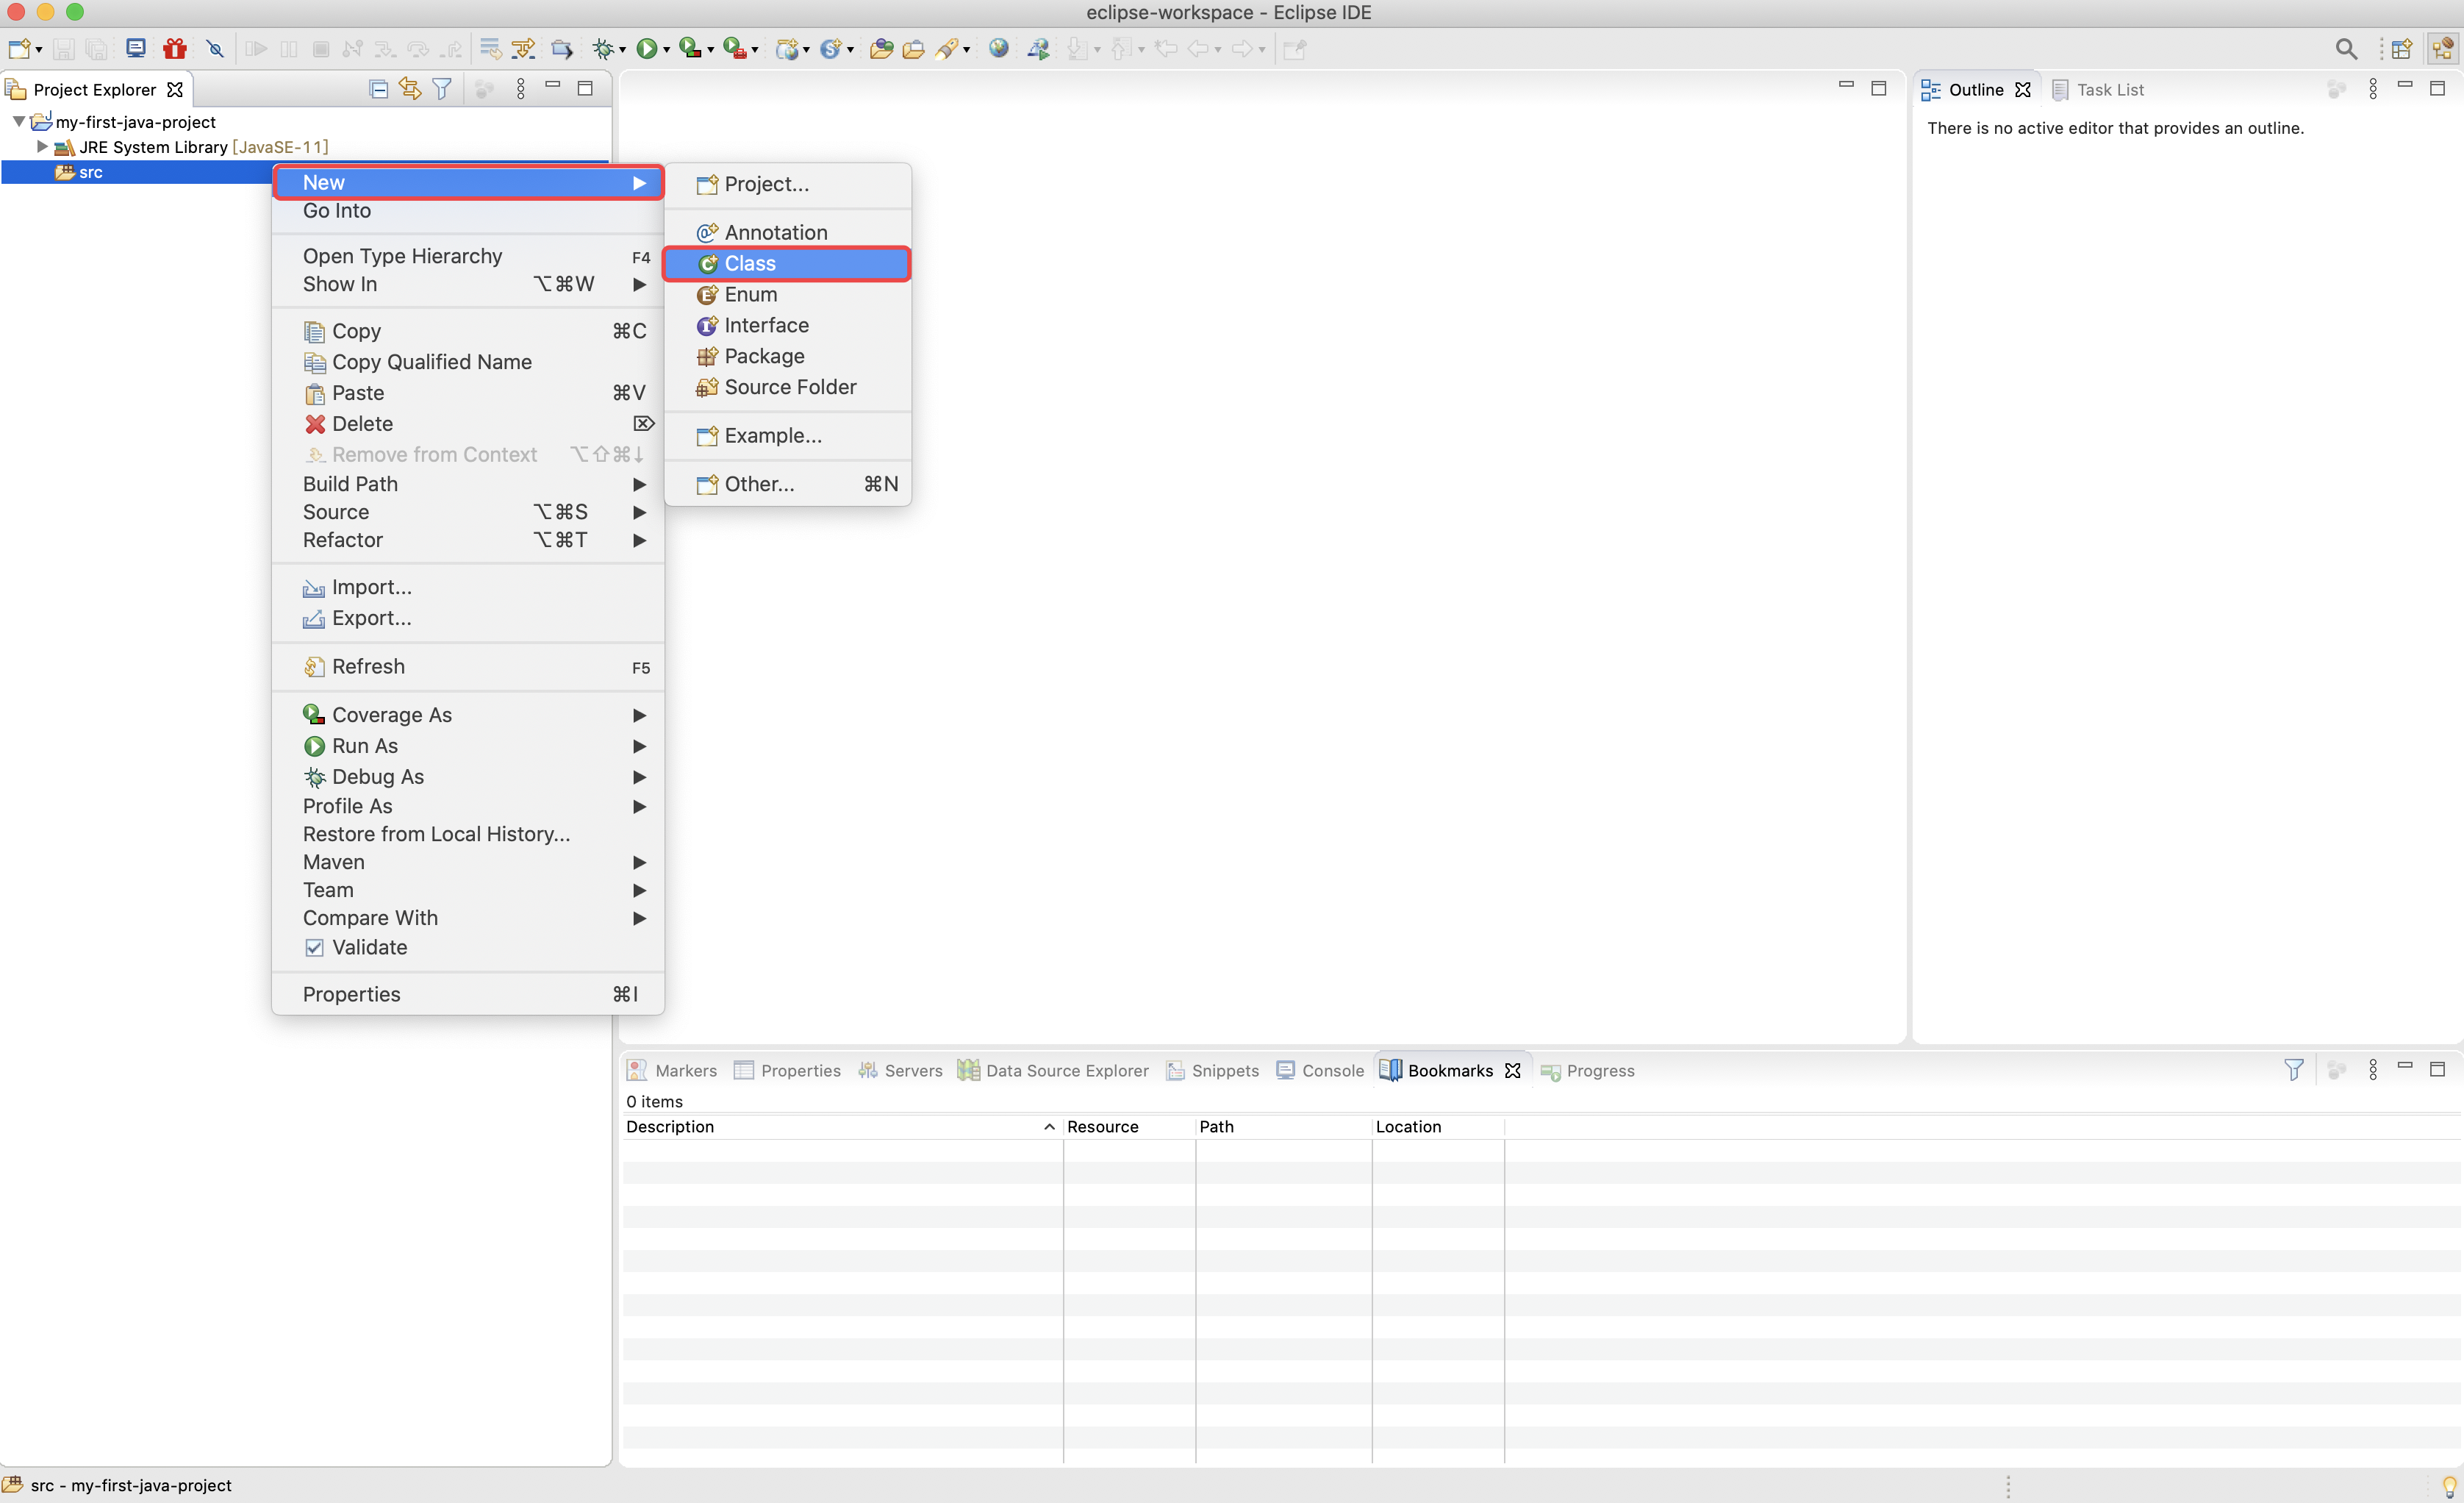The image size is (2464, 1503).
Task: Switch to the Markers tab
Action: 672,1070
